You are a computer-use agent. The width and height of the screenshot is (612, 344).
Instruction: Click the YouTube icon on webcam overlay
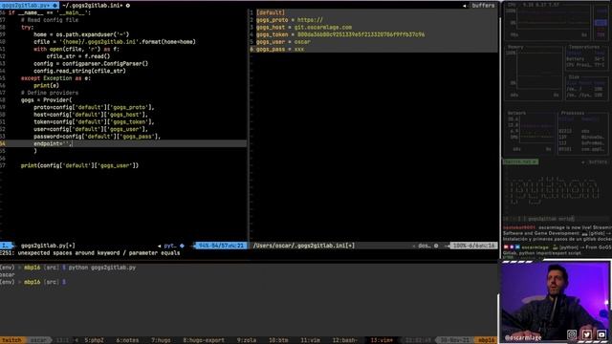tap(601, 334)
